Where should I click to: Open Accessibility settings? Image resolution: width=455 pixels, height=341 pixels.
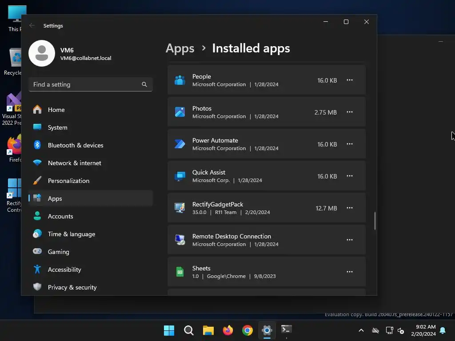(x=91, y=270)
